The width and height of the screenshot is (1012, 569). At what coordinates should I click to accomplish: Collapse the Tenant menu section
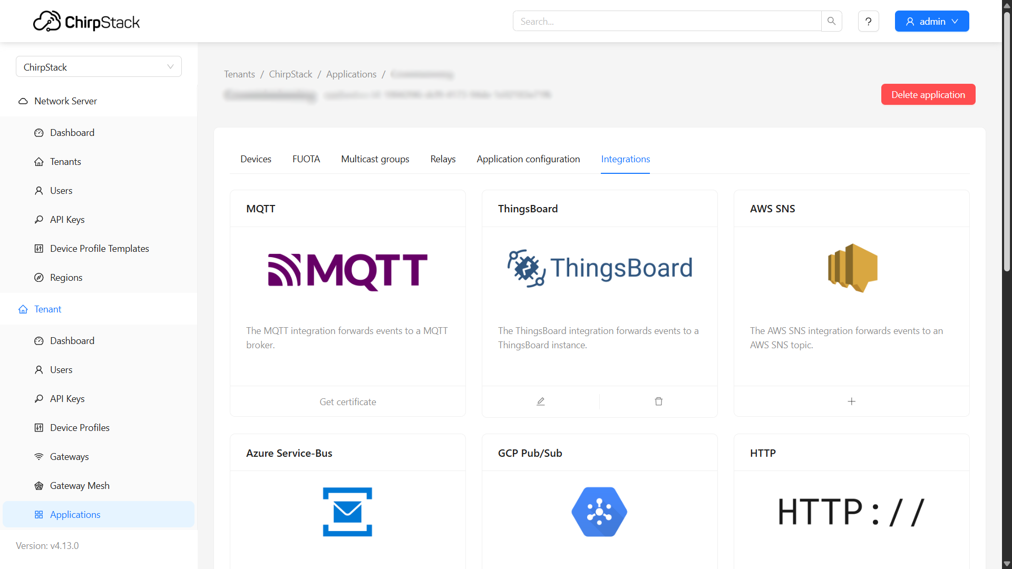click(x=47, y=309)
